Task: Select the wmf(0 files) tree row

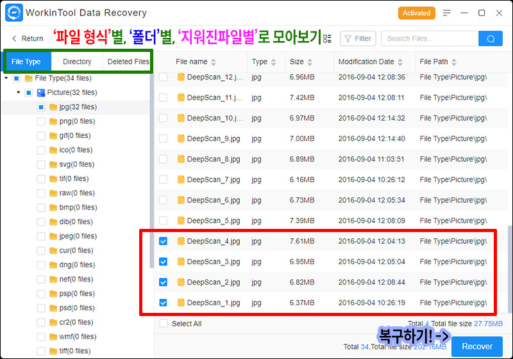Action: coord(76,337)
